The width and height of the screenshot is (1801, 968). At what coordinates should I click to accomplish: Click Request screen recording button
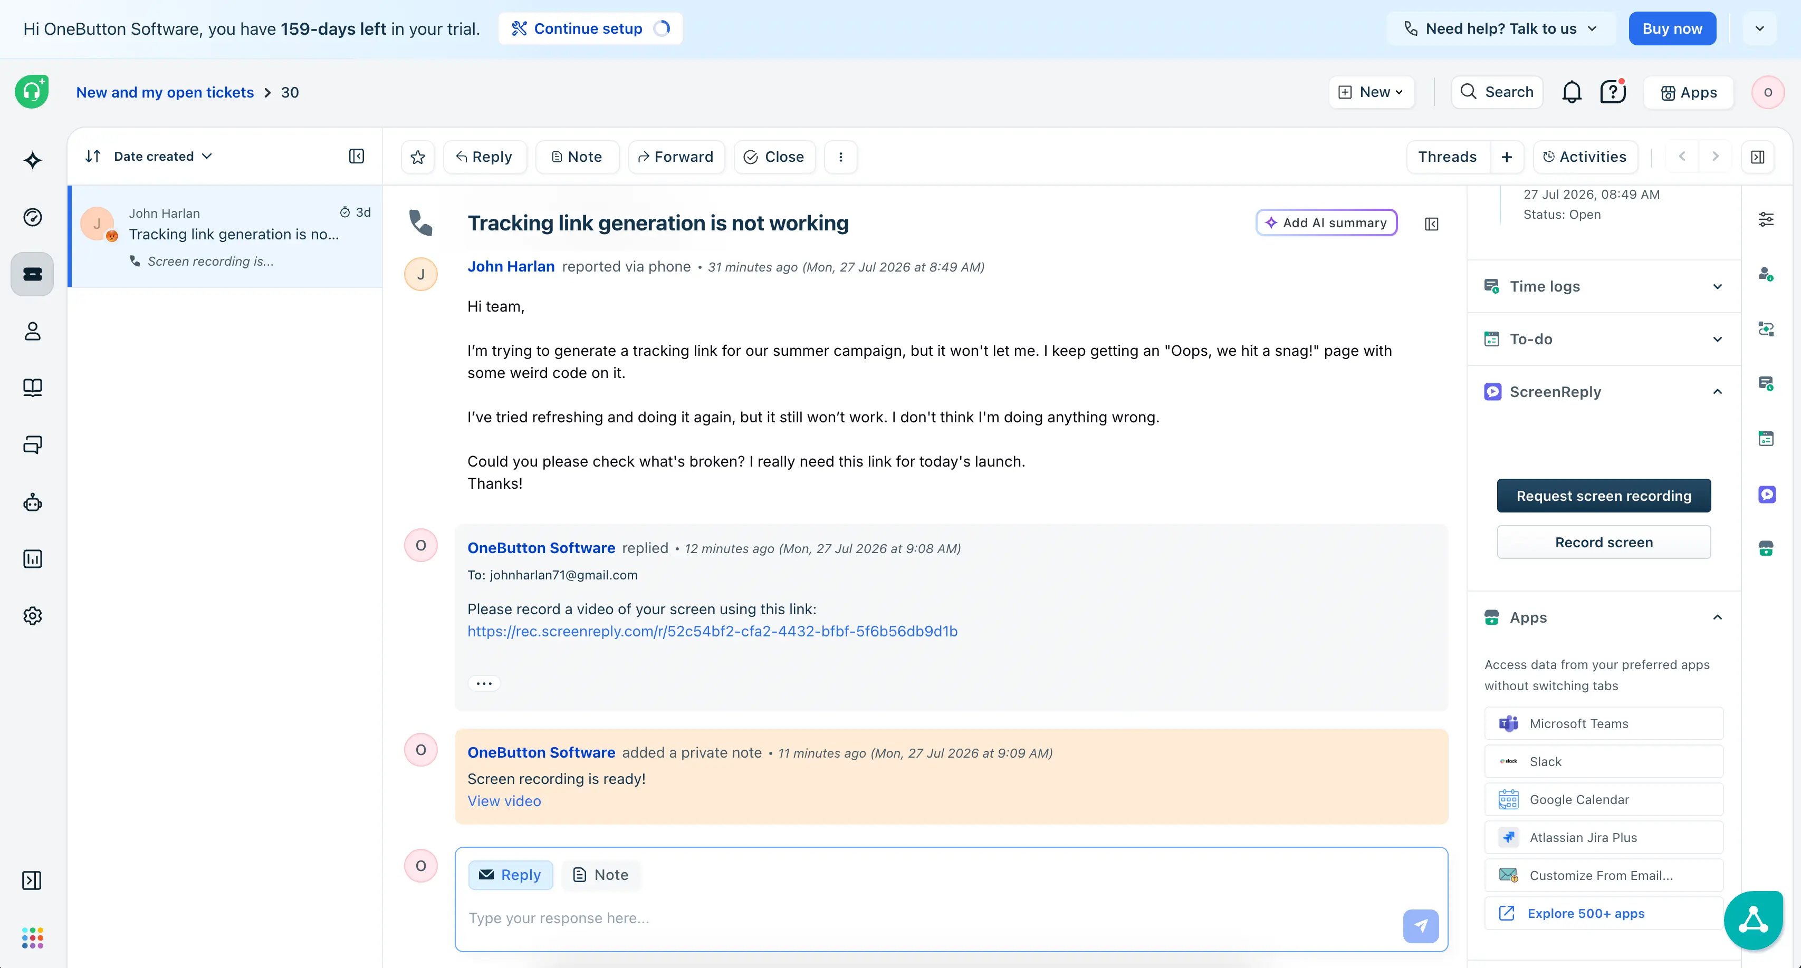click(x=1603, y=496)
